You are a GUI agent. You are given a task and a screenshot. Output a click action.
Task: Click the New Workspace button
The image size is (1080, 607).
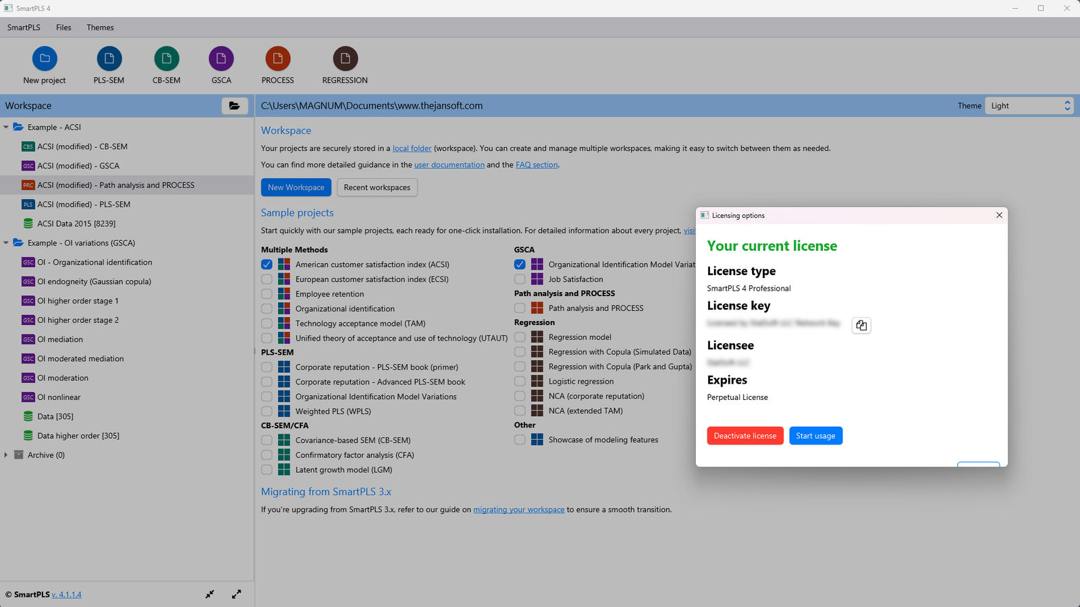tap(296, 187)
